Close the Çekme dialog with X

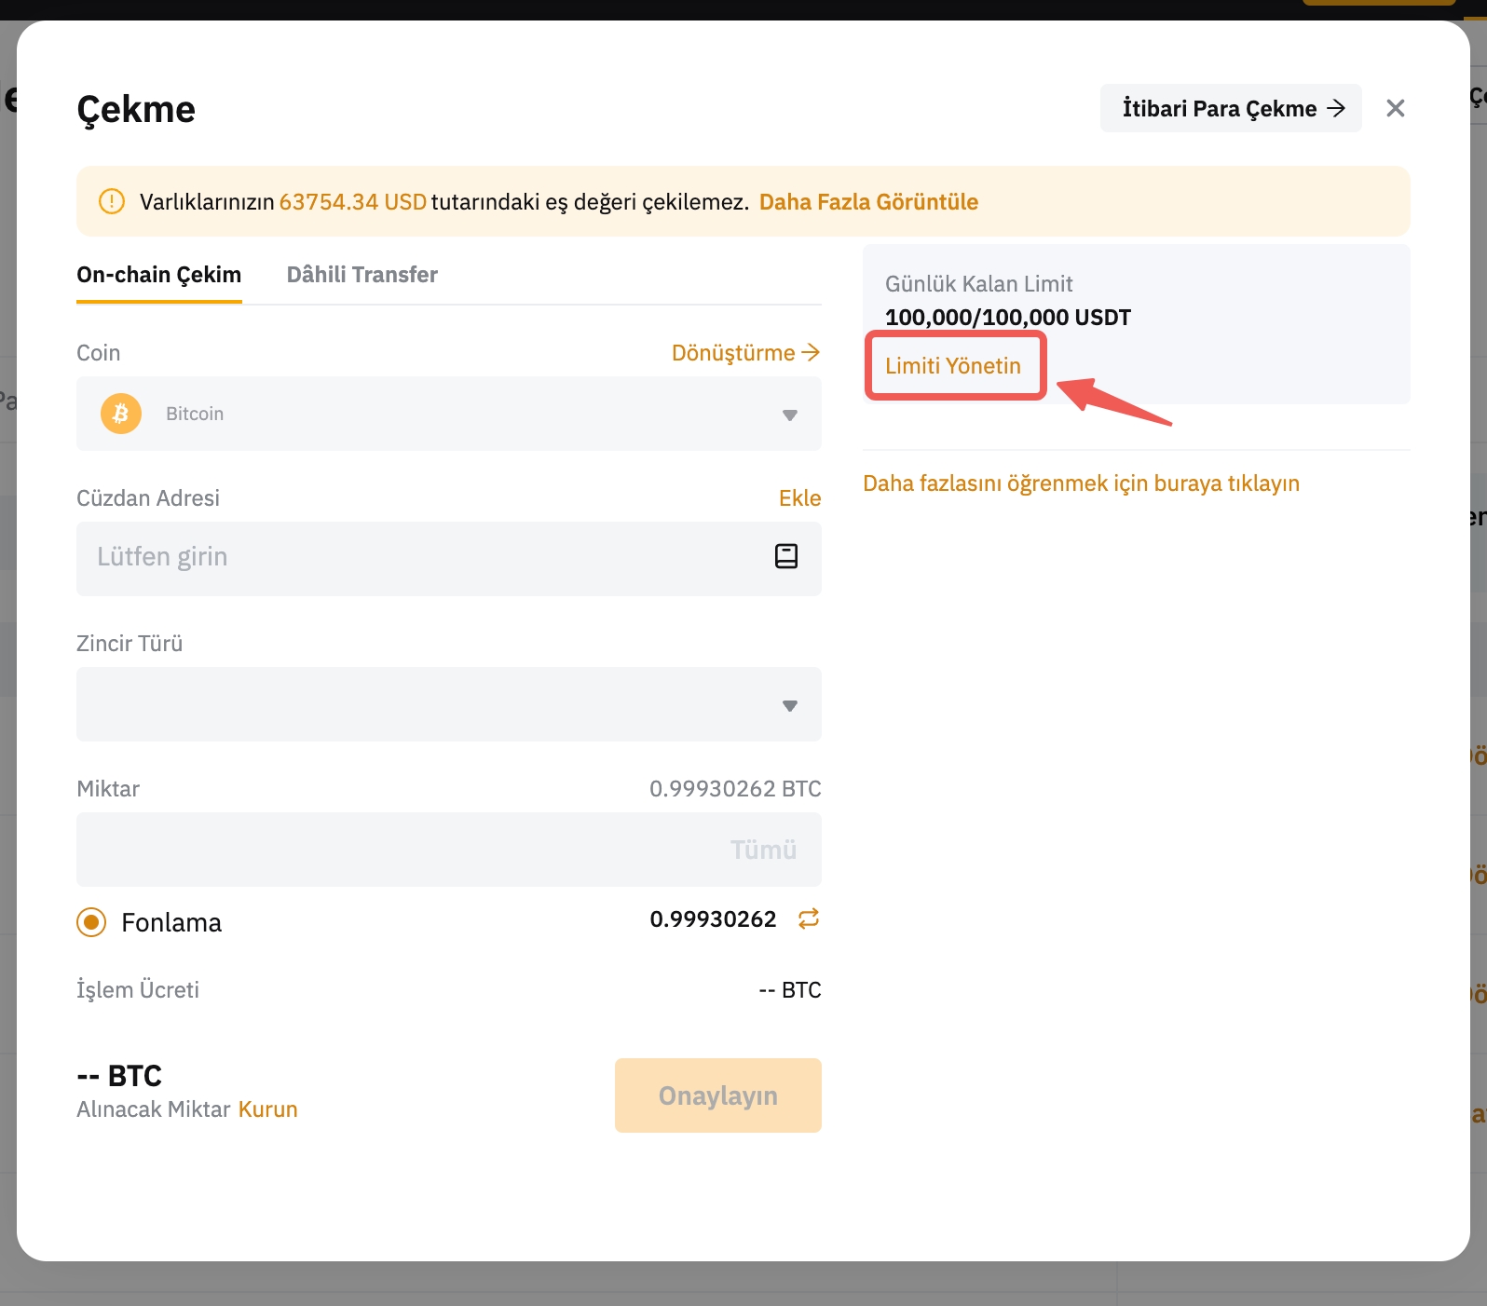pos(1395,108)
